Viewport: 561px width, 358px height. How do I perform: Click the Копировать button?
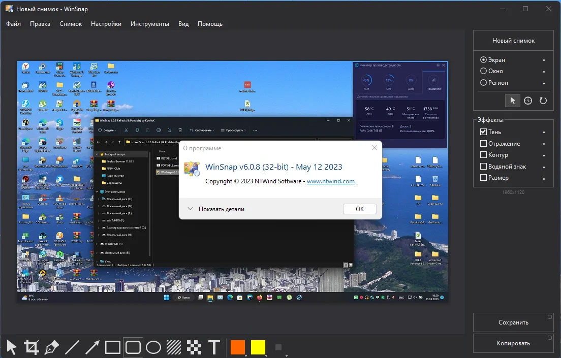tap(513, 343)
